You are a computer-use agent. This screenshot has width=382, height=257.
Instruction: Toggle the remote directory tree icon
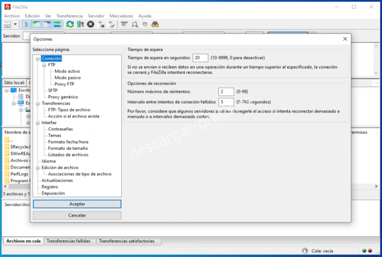(x=47, y=24)
